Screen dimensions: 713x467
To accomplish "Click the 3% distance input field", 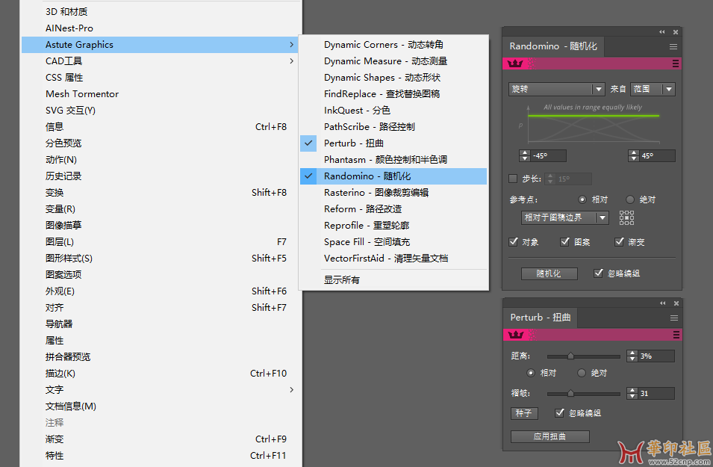I will pos(656,356).
